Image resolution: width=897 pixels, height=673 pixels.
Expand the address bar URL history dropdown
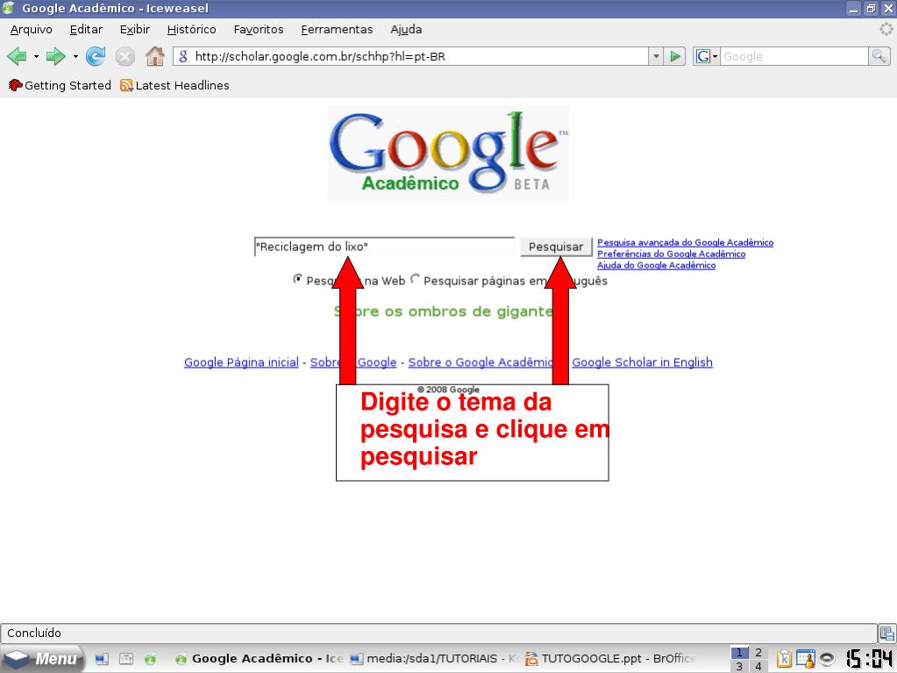coord(656,57)
